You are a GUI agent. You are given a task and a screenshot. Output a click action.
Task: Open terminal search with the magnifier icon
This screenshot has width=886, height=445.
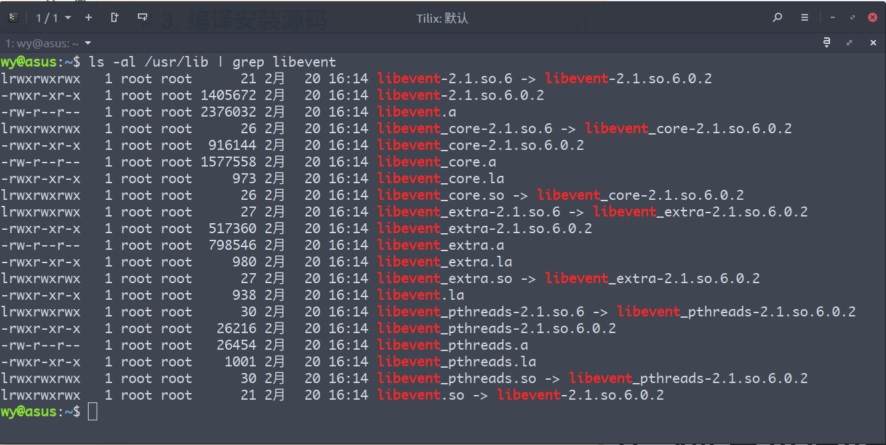click(x=777, y=17)
